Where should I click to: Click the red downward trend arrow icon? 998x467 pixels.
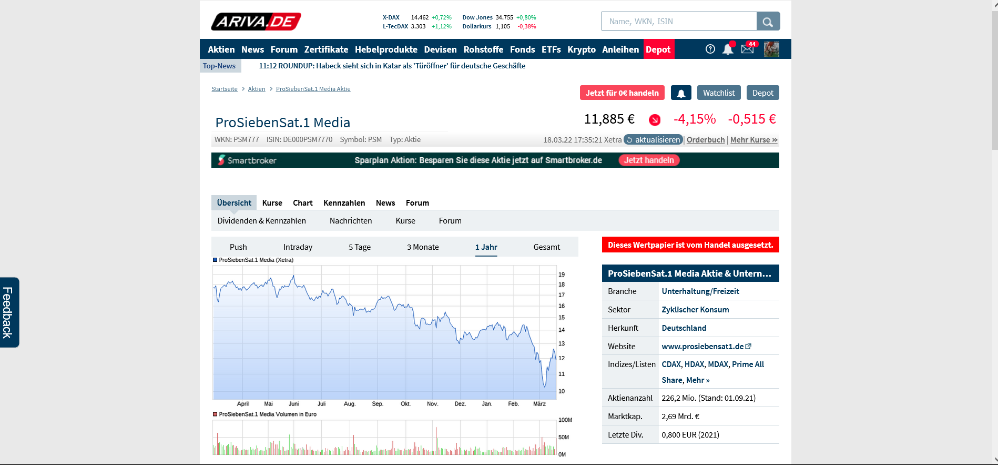coord(655,120)
